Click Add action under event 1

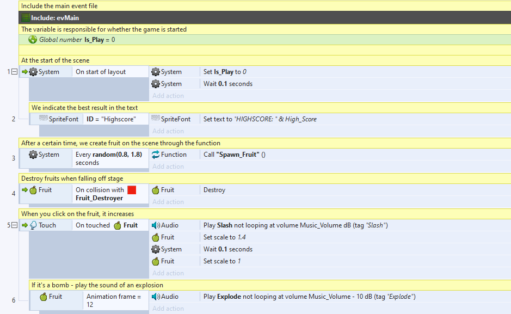pos(168,96)
